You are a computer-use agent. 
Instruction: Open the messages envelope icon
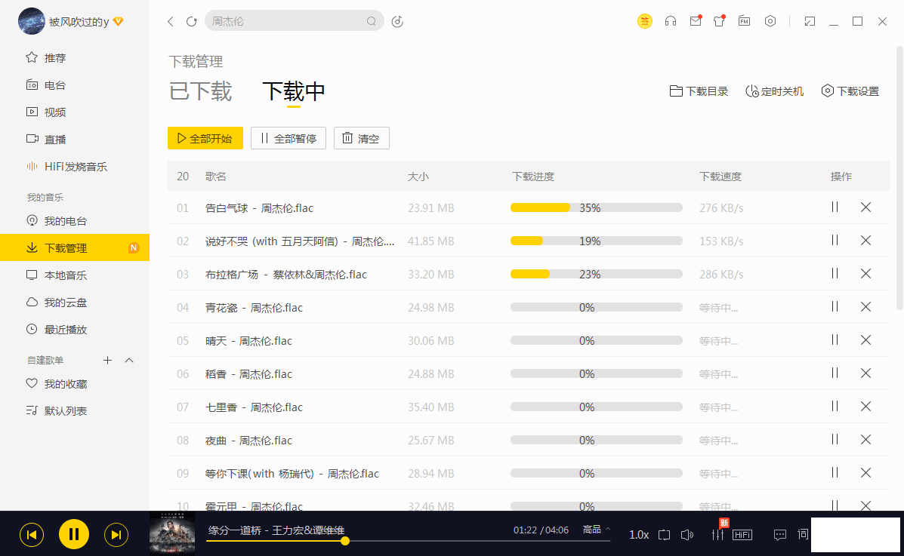696,21
